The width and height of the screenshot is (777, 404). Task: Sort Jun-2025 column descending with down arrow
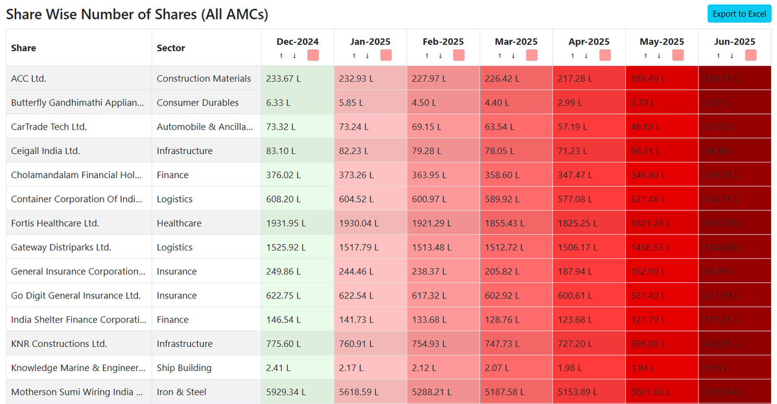pos(732,56)
